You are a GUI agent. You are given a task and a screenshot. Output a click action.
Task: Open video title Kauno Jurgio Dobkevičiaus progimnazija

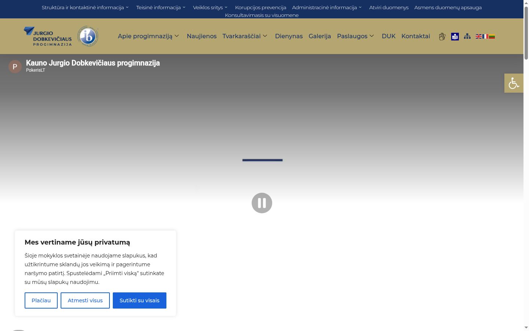click(93, 63)
